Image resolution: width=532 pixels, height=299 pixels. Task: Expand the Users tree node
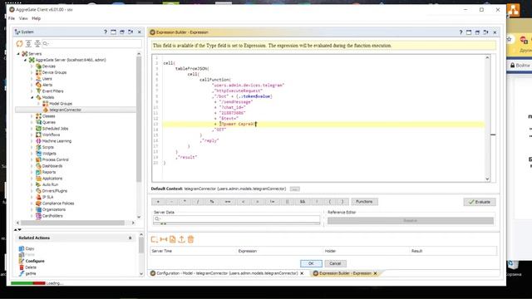coord(32,79)
